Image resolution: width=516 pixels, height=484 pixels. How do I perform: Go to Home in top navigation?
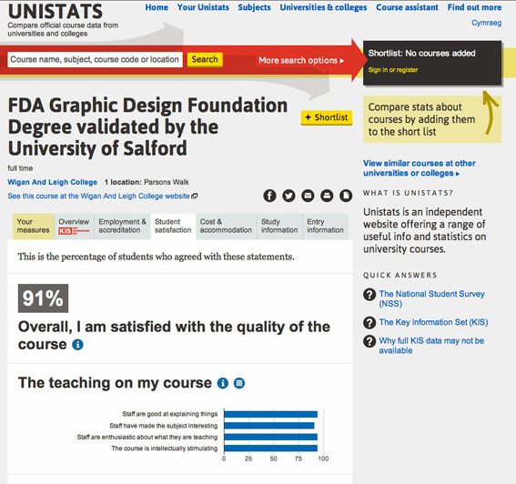tap(157, 7)
